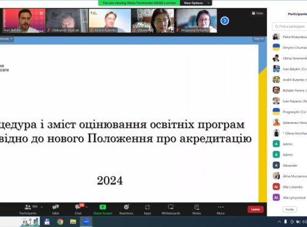This screenshot has height=227, width=307.
Task: Click the volume icon in system tray
Action: (305, 221)
